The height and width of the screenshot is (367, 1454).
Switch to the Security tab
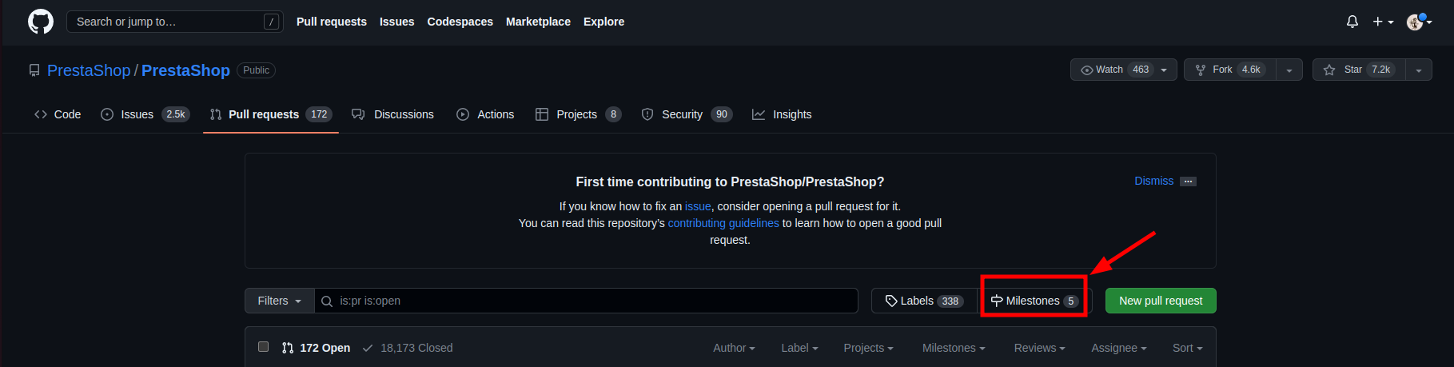(687, 114)
